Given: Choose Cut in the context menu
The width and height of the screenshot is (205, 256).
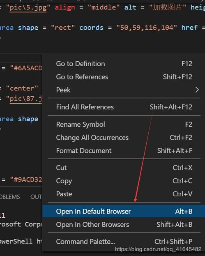Looking at the screenshot, I should click(x=124, y=168).
